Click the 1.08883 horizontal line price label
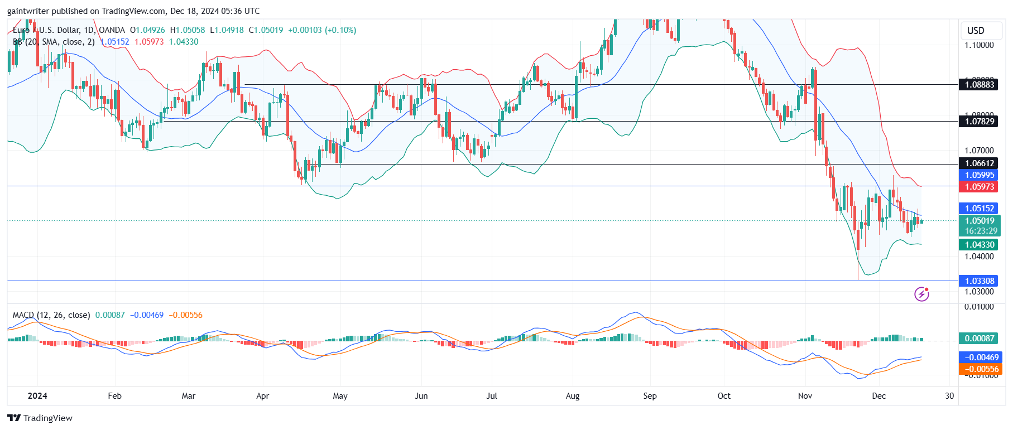This screenshot has width=1013, height=430. pyautogui.click(x=980, y=85)
